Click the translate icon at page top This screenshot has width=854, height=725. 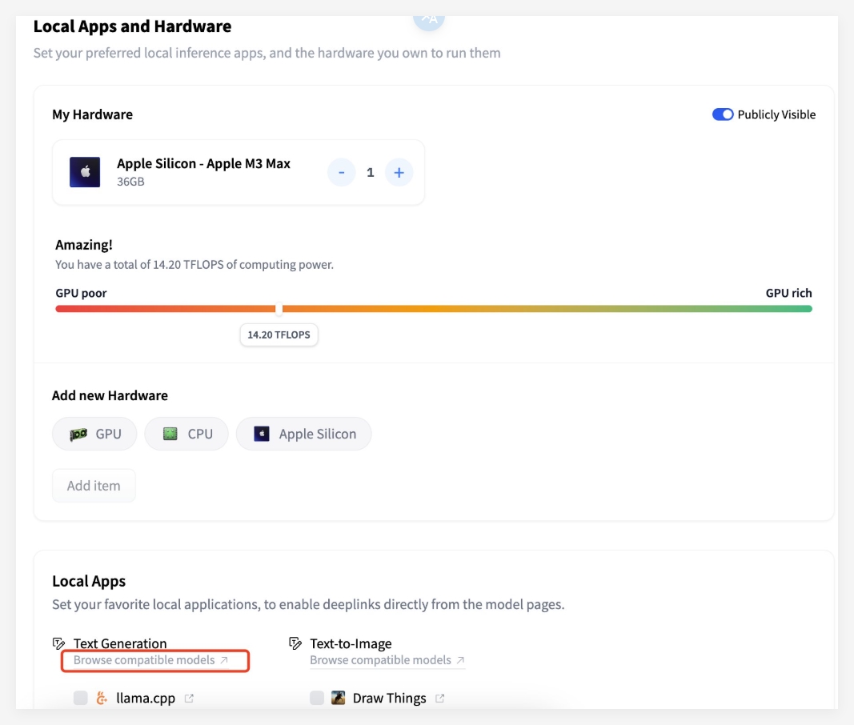point(429,19)
